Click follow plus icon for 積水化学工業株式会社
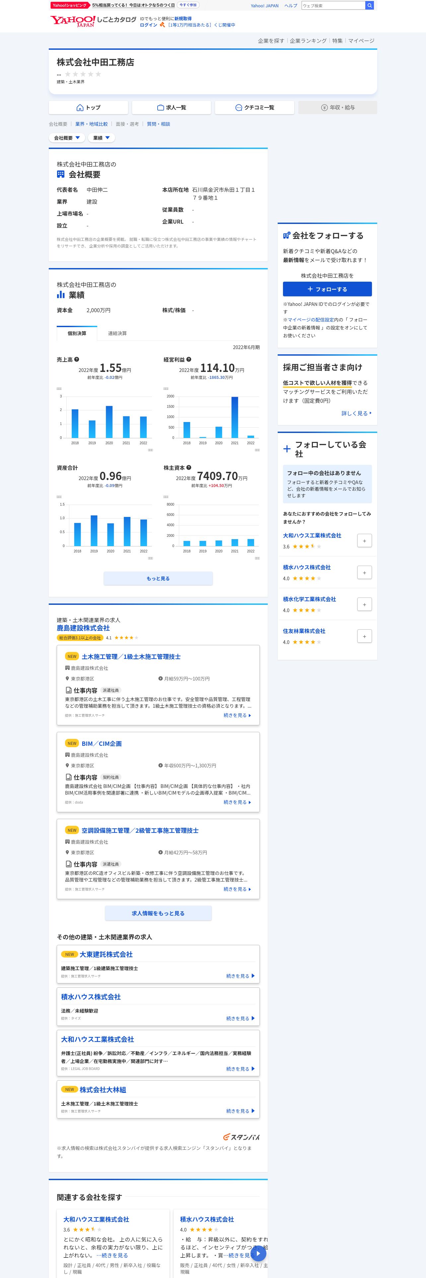Image resolution: width=426 pixels, height=1278 pixels. click(365, 604)
